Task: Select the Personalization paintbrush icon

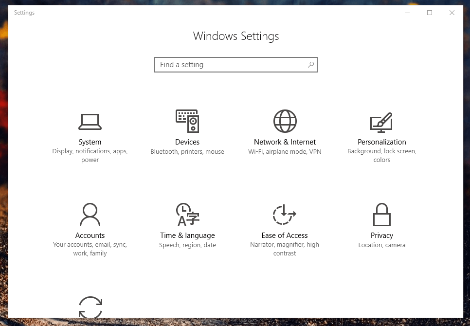Action: (381, 122)
